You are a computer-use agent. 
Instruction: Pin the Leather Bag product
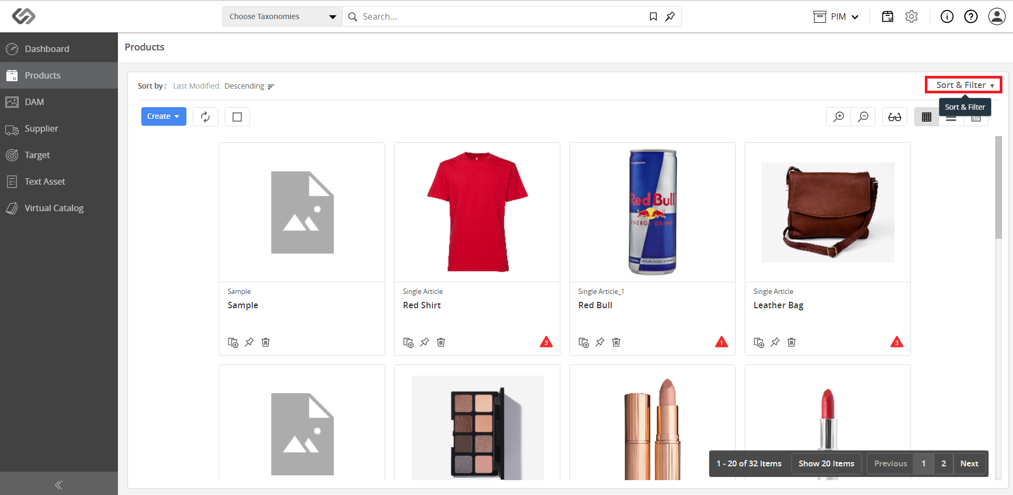pos(775,342)
